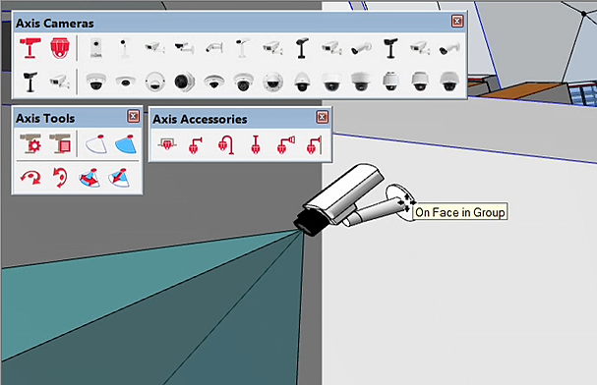The image size is (597, 385).
Task: Insert the white bullet camera with curved wall arm
Action: tap(214, 48)
